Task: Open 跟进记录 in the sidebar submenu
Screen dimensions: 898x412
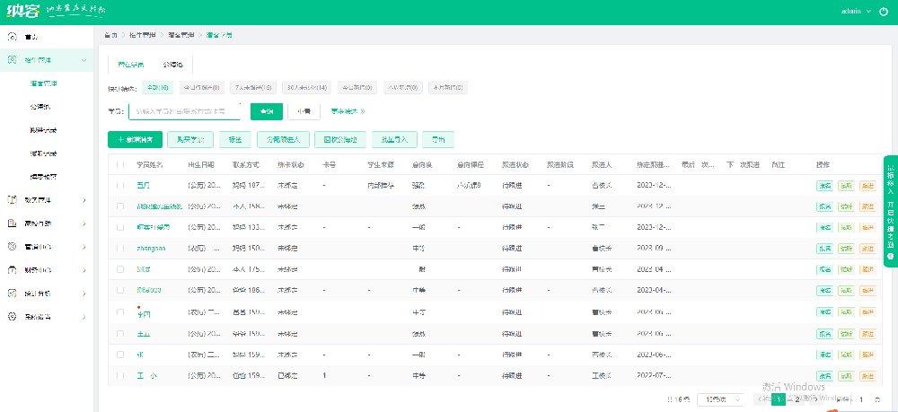Action: 43,130
